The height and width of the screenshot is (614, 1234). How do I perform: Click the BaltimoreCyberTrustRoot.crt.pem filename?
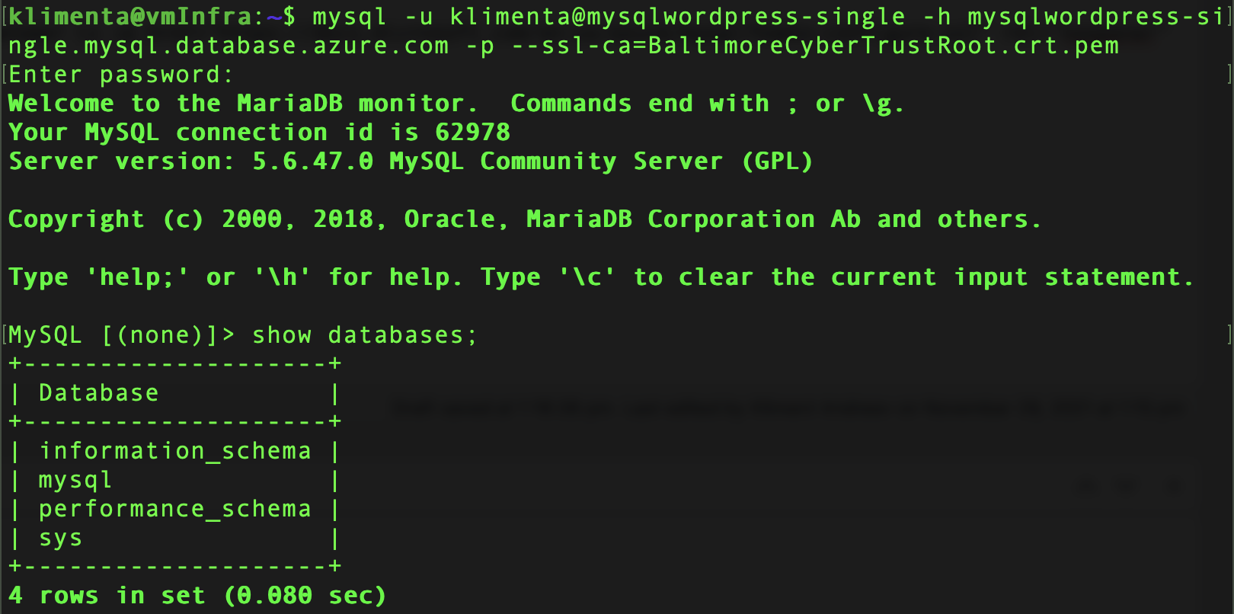tap(884, 46)
